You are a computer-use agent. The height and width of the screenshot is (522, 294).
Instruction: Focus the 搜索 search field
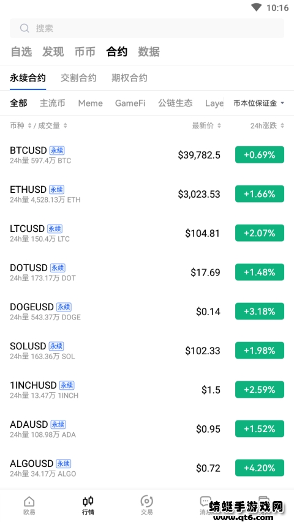pos(147,28)
